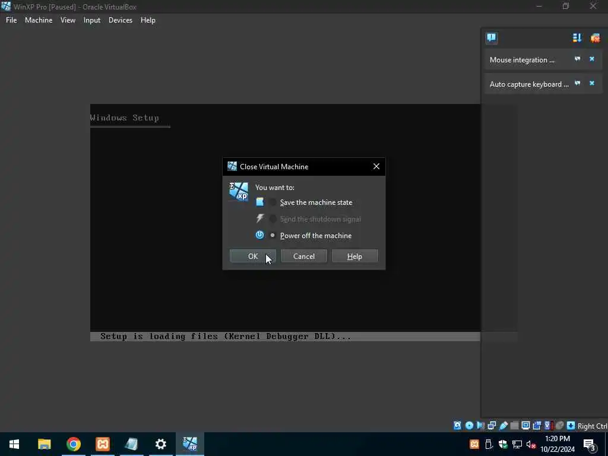Open the Windows action center

coord(589,444)
